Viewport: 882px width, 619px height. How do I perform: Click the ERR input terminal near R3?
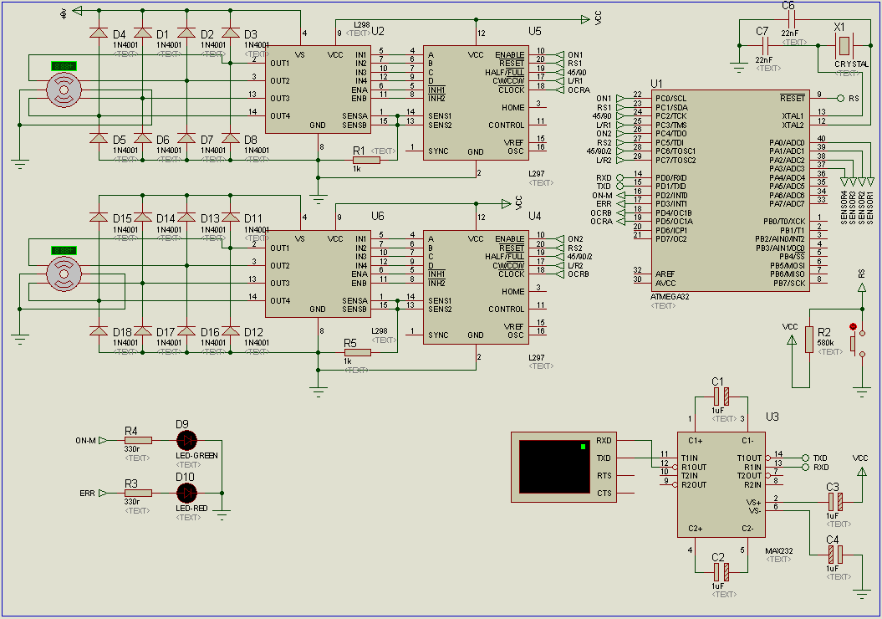[103, 493]
